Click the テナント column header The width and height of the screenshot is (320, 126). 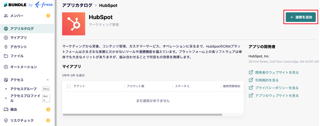point(79,86)
